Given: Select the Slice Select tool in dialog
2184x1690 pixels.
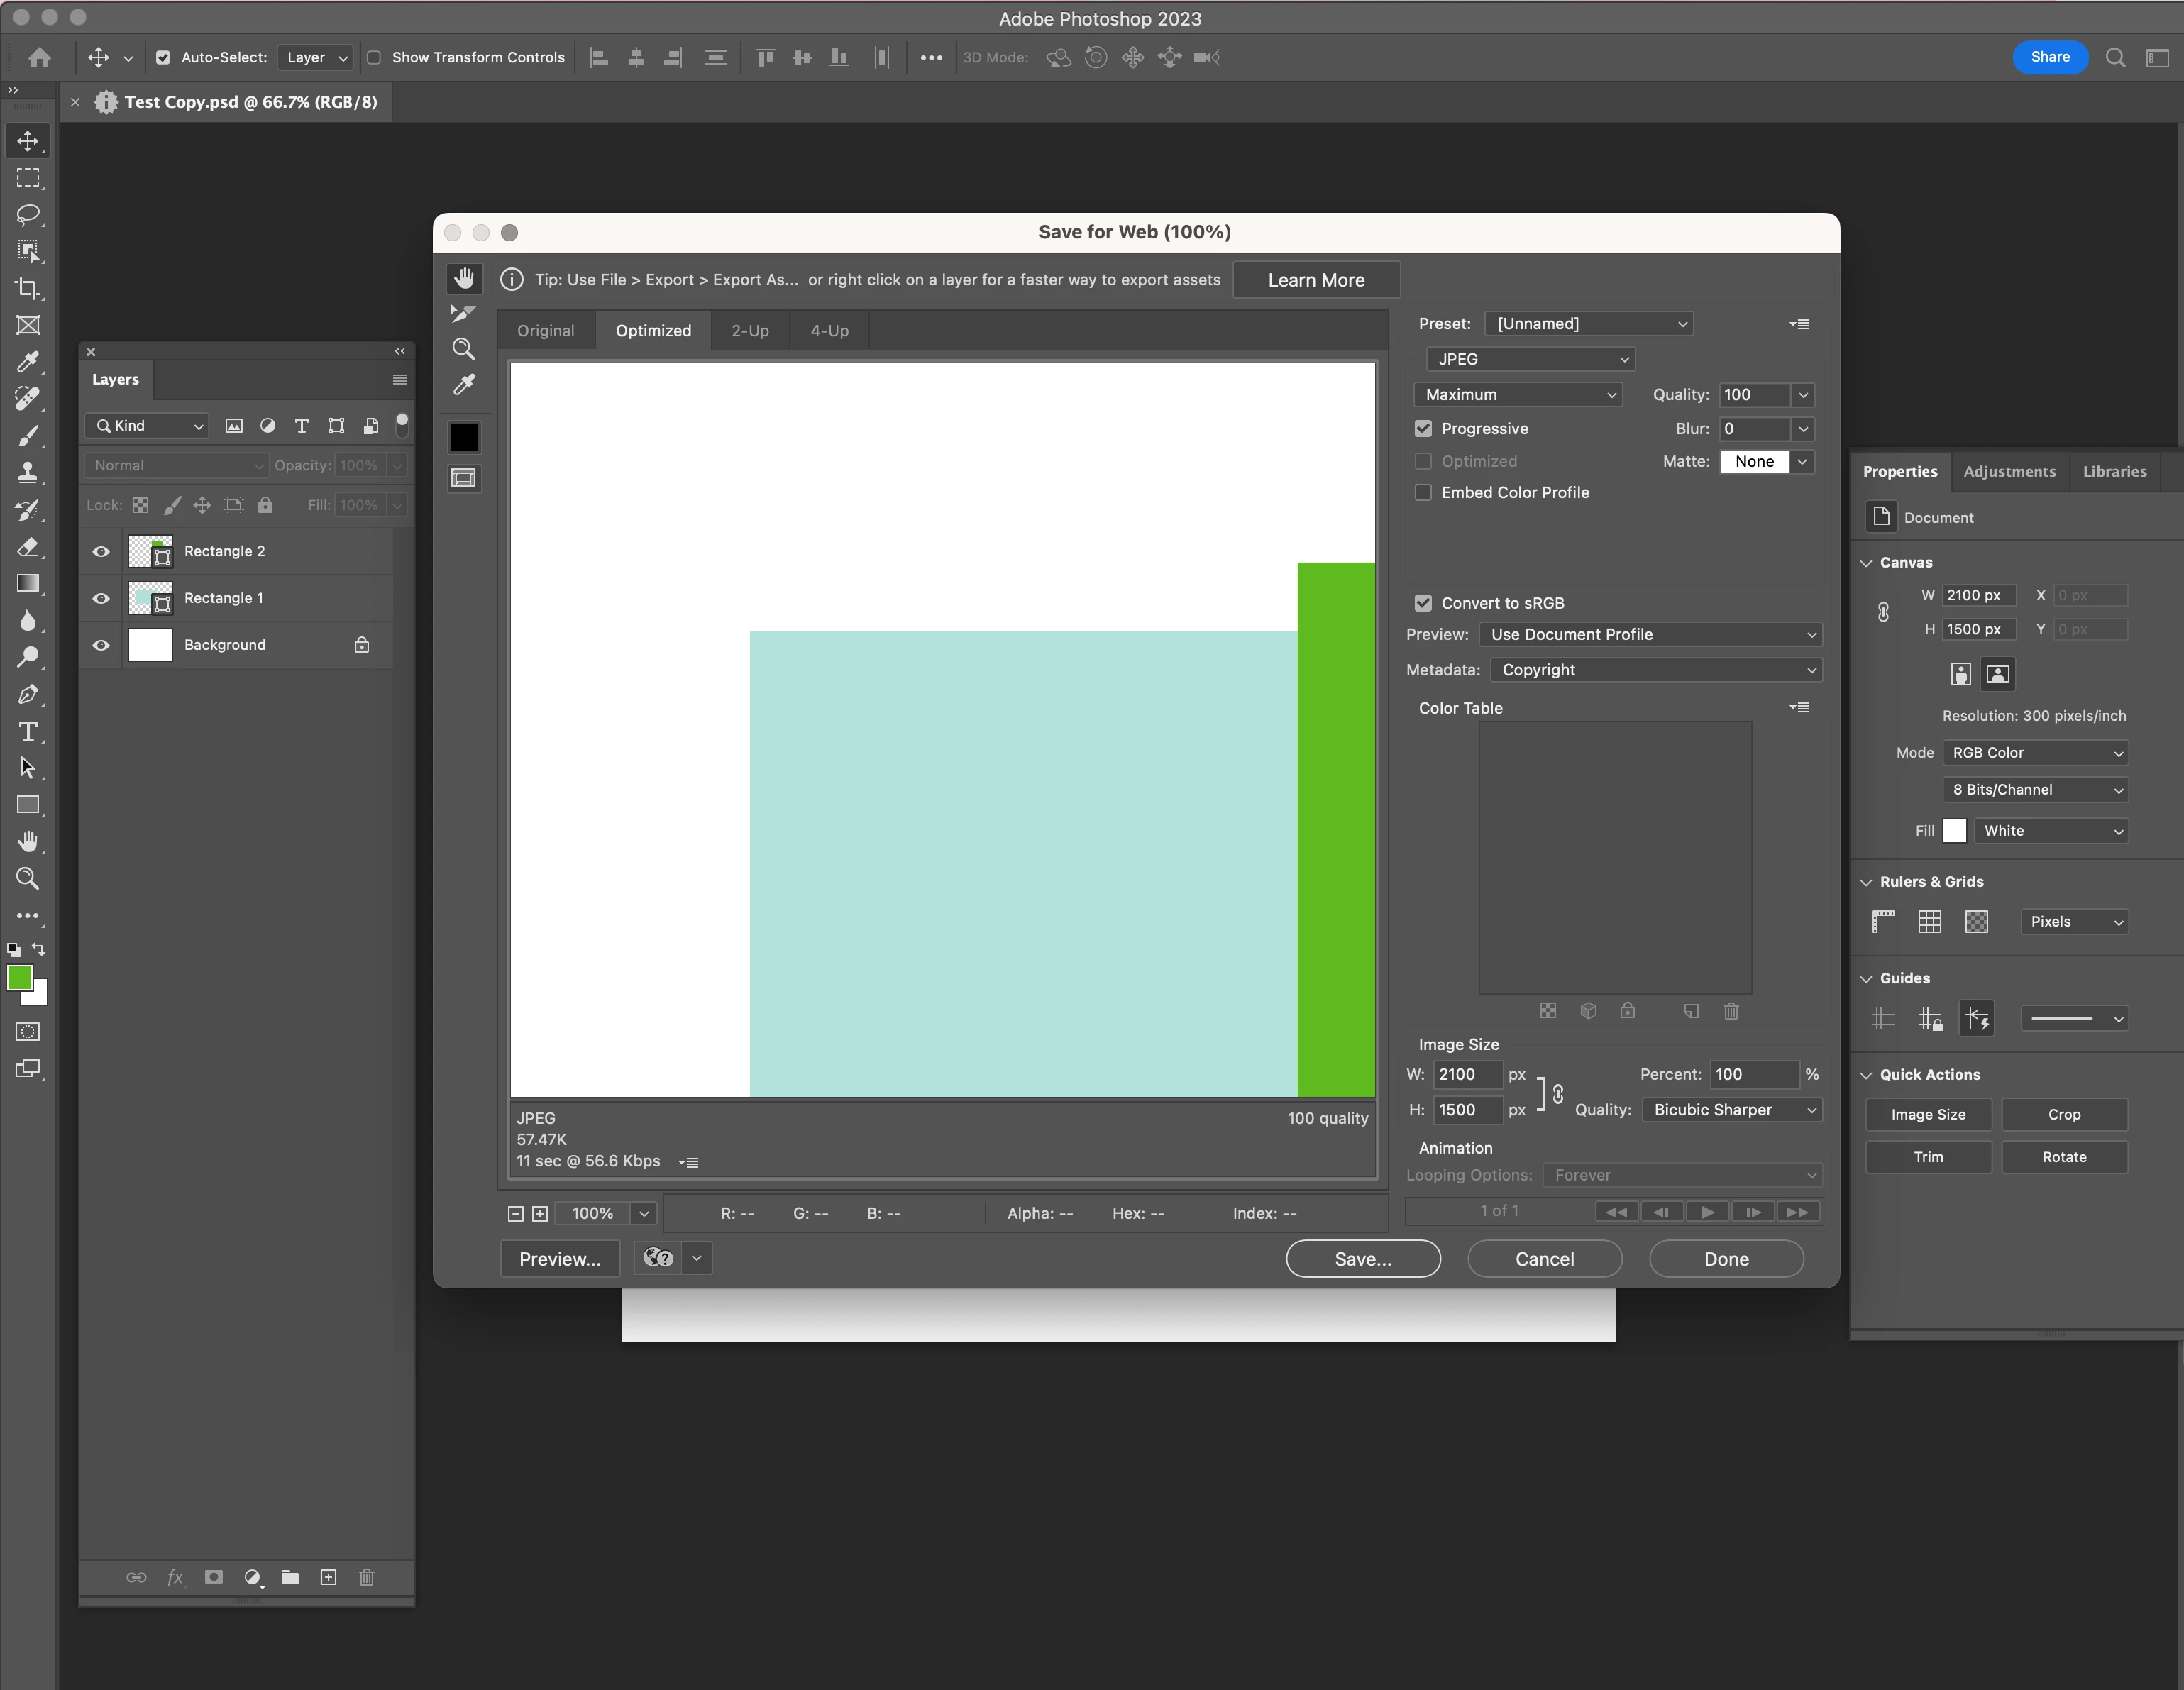Looking at the screenshot, I should 463,314.
